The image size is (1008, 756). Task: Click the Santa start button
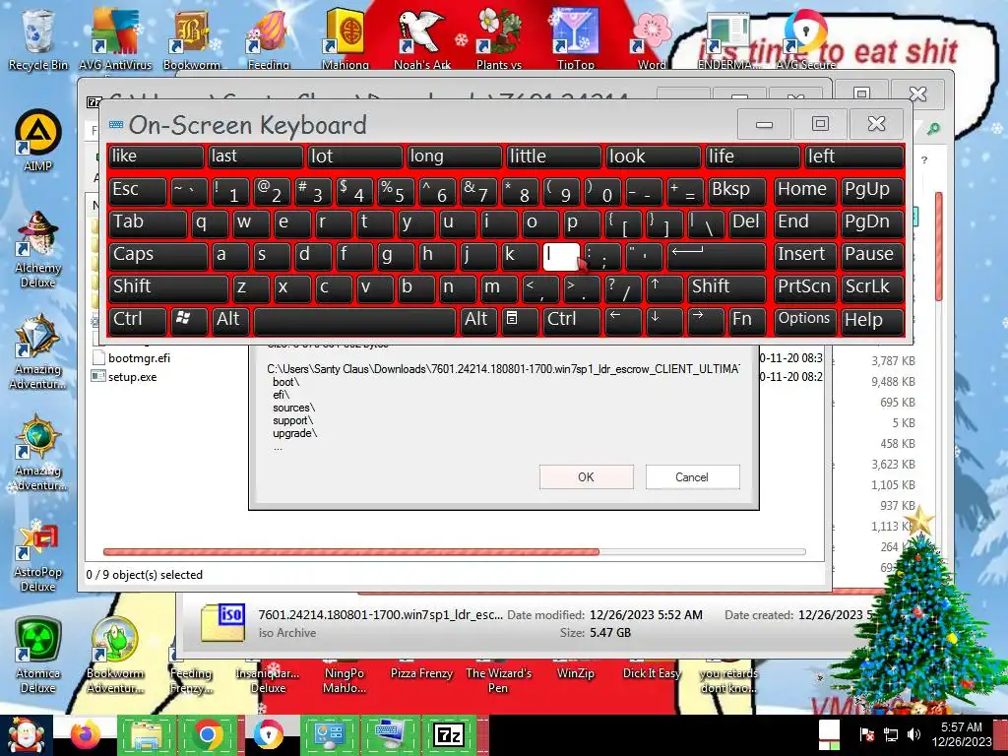coord(26,734)
